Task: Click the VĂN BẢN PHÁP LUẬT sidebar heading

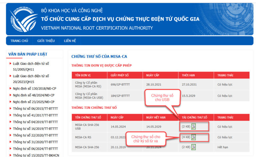Action: [x=28, y=54]
